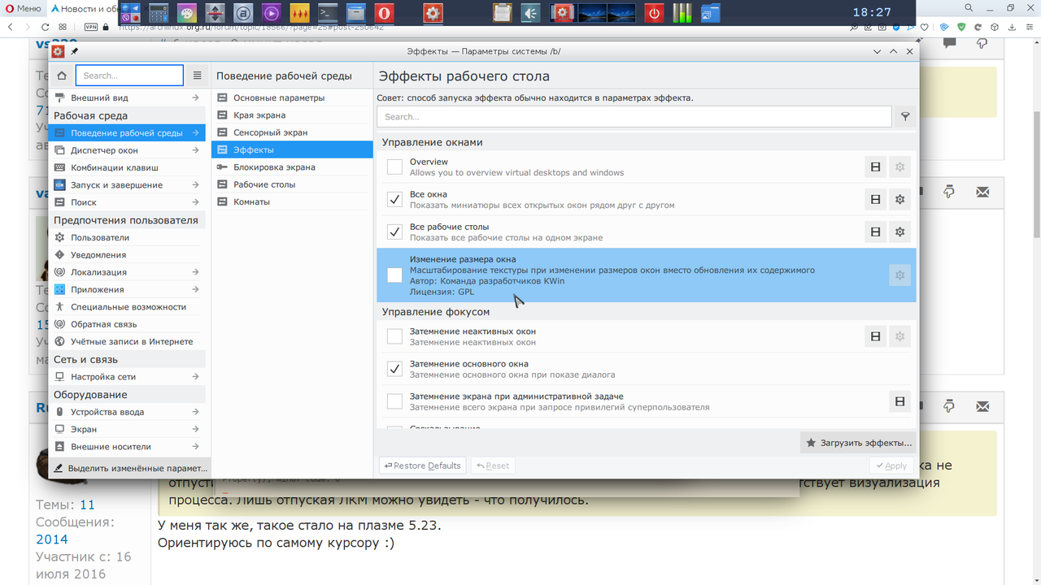Viewport: 1041px width, 585px height.
Task: Play preview for Затемнение неактивных окон
Action: [875, 336]
